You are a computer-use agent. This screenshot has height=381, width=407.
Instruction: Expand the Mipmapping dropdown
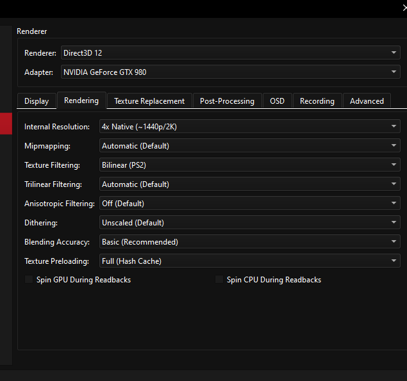click(x=250, y=145)
